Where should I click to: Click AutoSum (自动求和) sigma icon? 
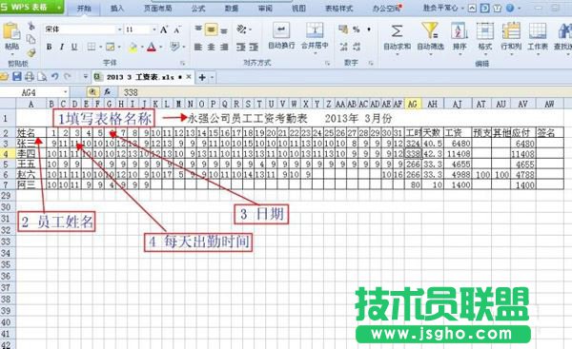pyautogui.click(x=397, y=31)
